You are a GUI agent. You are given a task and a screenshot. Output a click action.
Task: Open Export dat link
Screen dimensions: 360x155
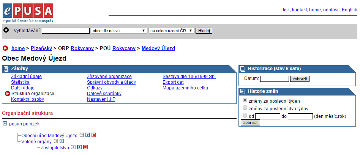point(173,82)
